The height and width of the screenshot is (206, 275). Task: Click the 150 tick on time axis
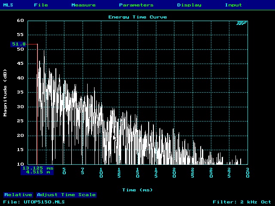(137, 173)
